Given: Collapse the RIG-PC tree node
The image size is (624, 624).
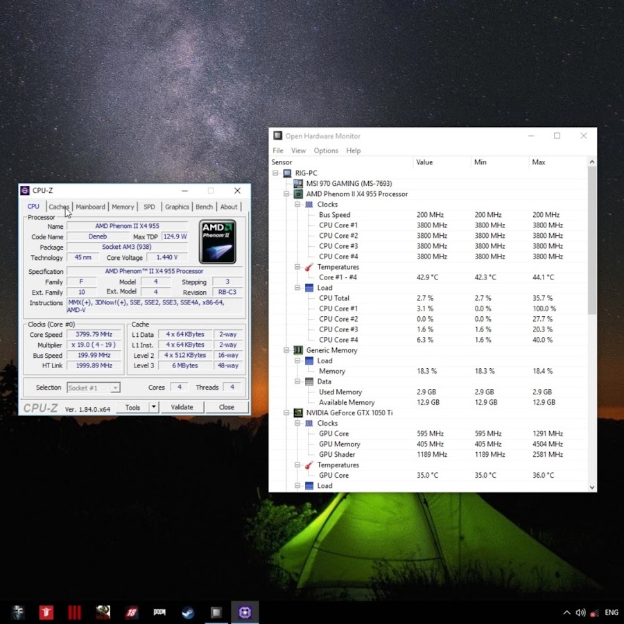Looking at the screenshot, I should tap(275, 173).
